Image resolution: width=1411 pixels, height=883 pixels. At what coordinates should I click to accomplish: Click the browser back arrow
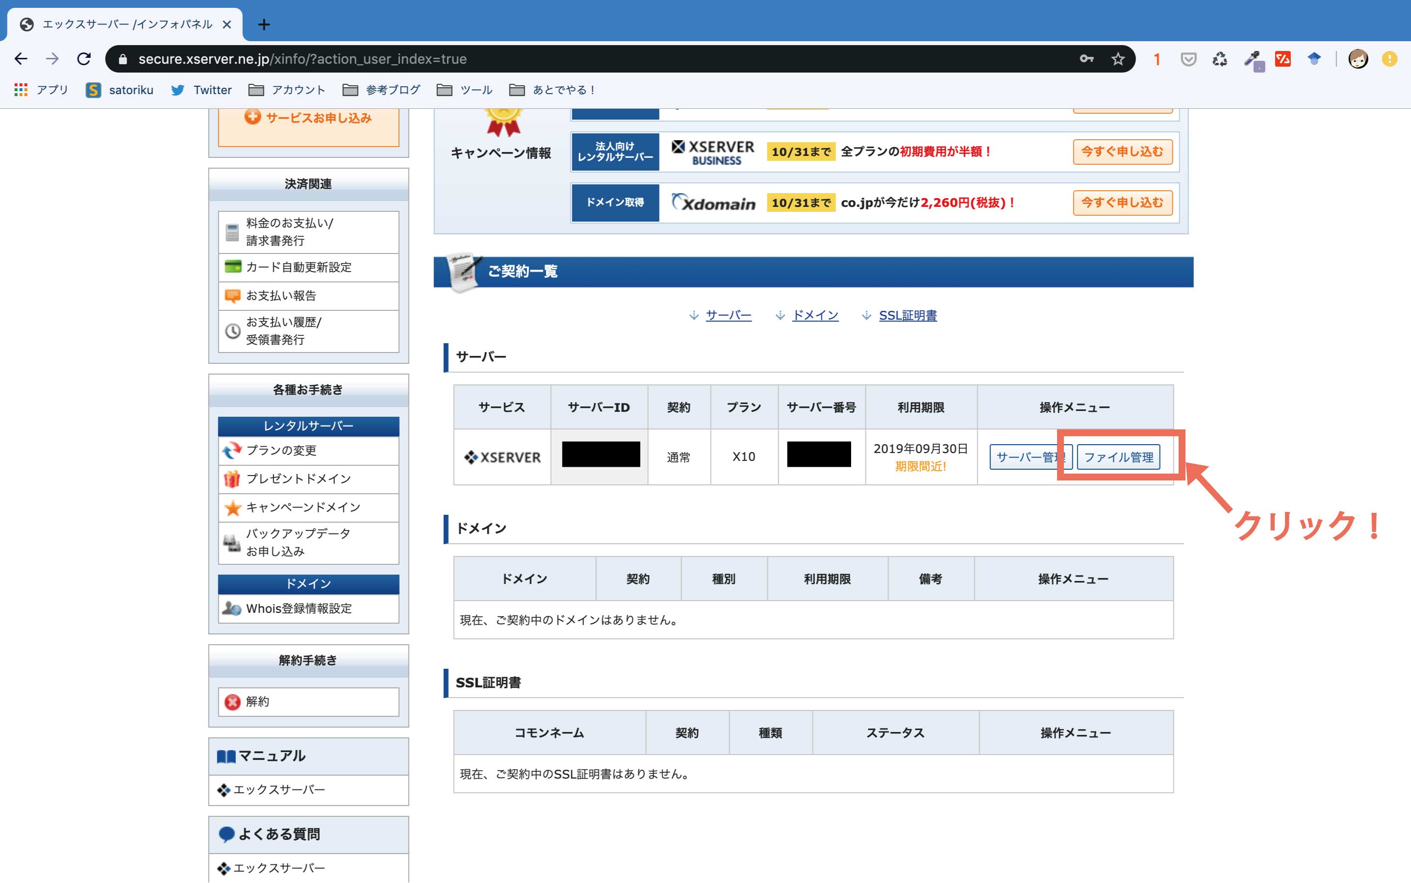click(21, 59)
